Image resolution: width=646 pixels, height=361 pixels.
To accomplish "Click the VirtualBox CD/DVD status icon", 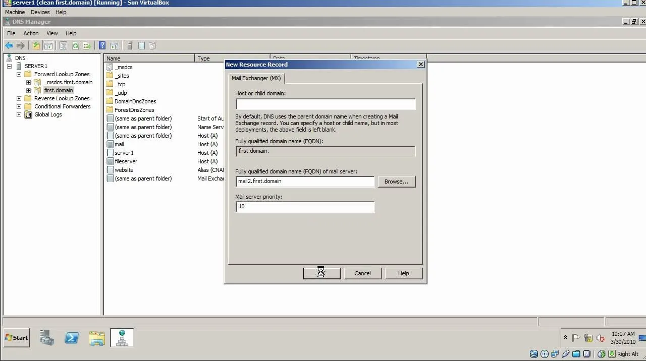I will (x=545, y=354).
